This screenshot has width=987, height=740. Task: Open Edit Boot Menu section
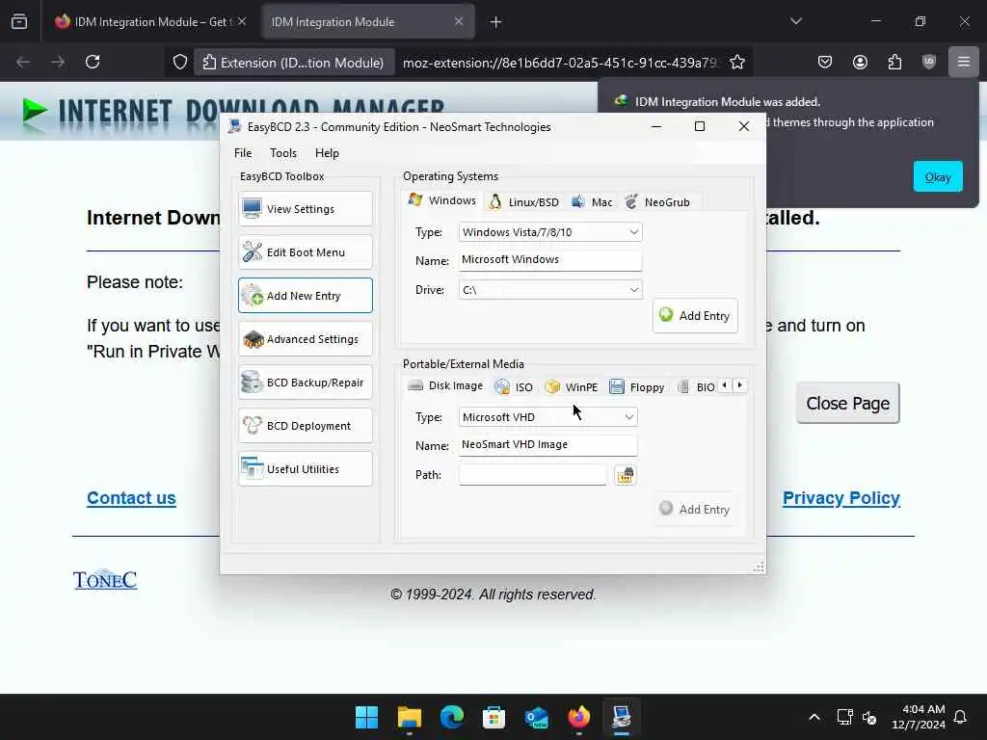(306, 252)
